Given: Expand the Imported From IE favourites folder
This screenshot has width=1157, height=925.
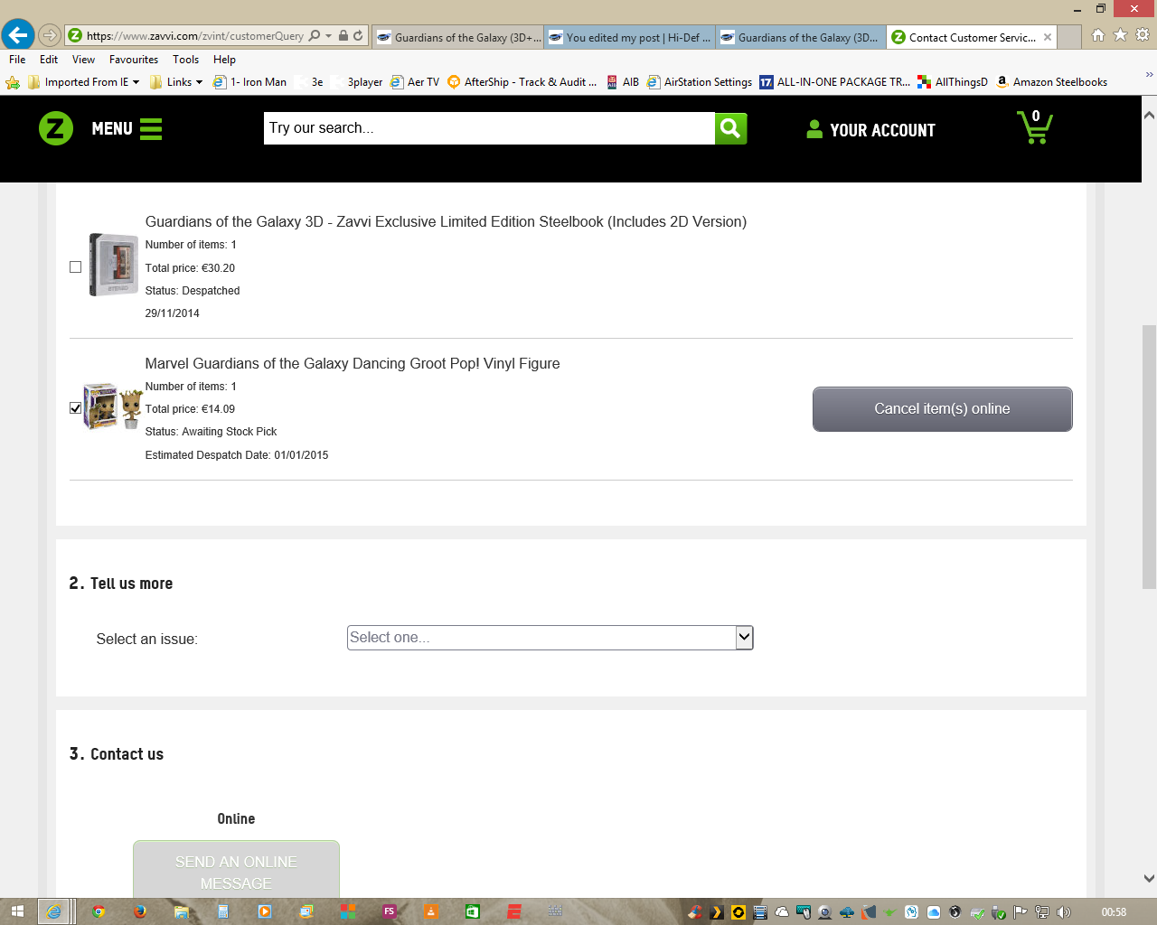Looking at the screenshot, I should click(84, 82).
